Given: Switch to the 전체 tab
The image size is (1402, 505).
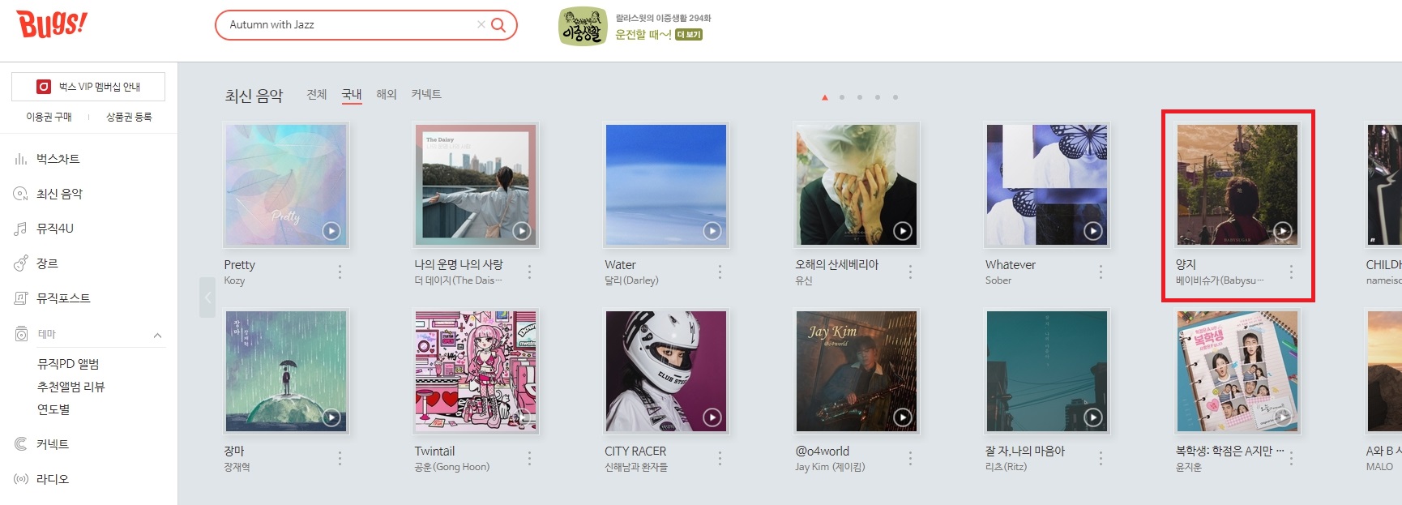Looking at the screenshot, I should 317,95.
